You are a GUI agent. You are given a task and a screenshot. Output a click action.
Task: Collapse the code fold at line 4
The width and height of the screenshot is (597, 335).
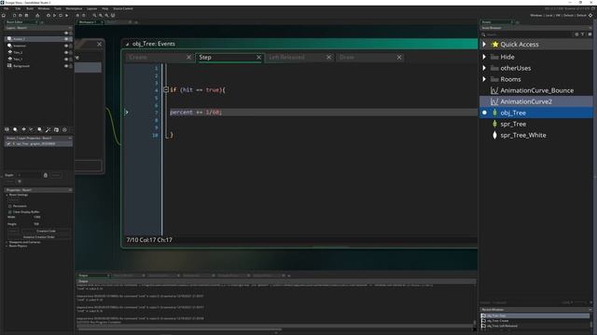point(166,89)
